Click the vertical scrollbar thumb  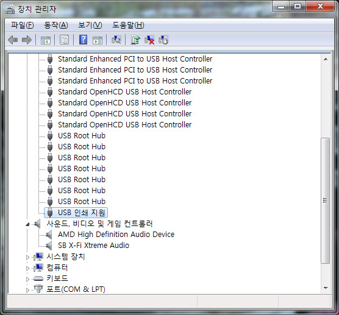coord(325,200)
